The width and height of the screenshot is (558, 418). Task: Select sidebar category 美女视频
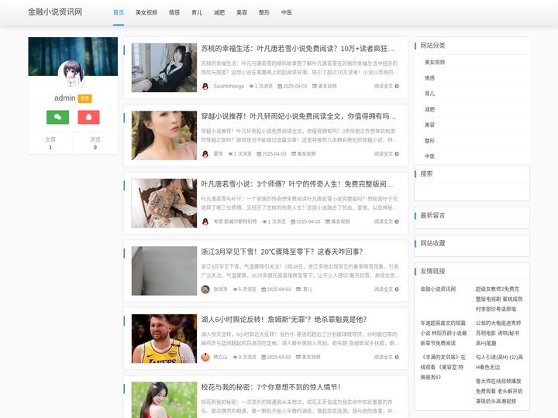click(435, 62)
